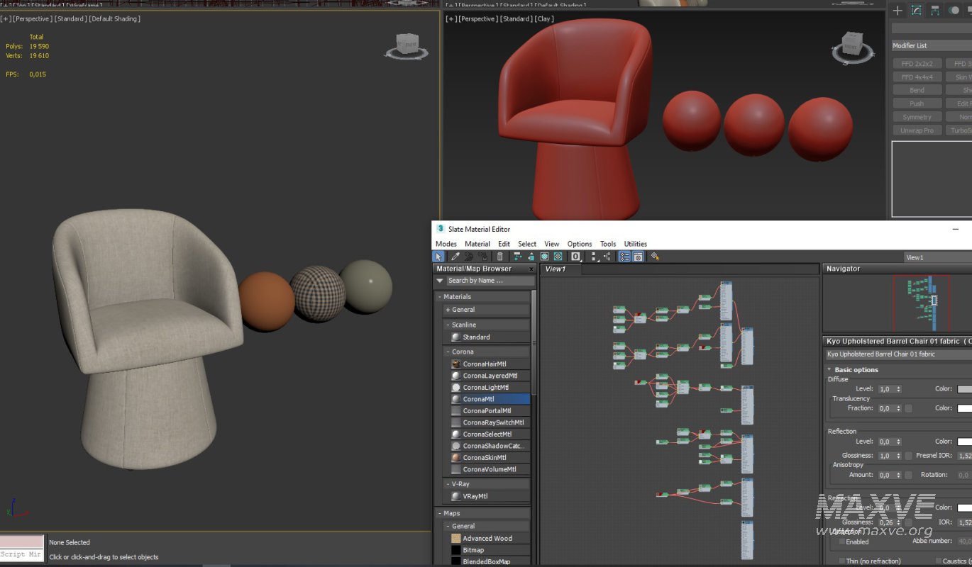Click the Bend modifier button
Viewport: 972px width, 567px height.
click(x=917, y=90)
